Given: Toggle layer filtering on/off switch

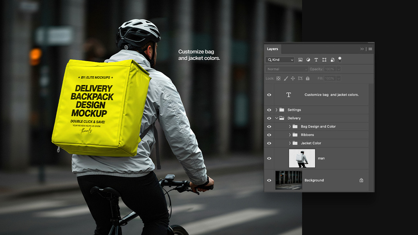Looking at the screenshot, I should point(340,59).
